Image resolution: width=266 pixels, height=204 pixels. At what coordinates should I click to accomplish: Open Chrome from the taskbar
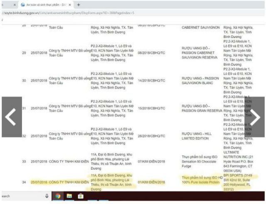pyautogui.click(x=57, y=196)
